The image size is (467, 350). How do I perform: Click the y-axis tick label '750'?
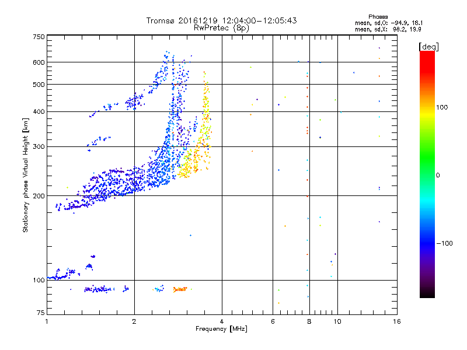pyautogui.click(x=39, y=37)
